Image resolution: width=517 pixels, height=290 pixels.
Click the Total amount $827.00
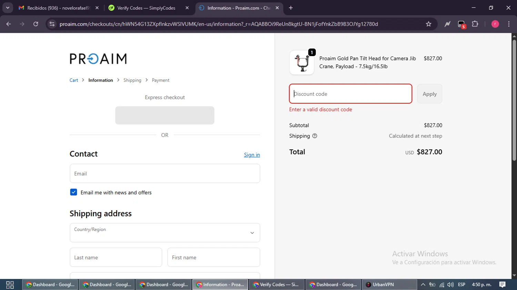pos(429,152)
